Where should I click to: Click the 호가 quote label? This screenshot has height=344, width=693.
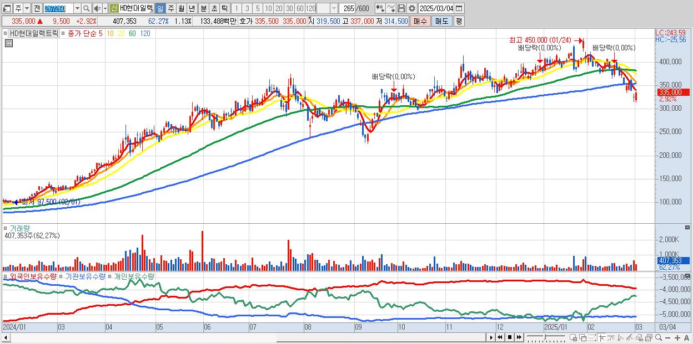[x=245, y=21]
